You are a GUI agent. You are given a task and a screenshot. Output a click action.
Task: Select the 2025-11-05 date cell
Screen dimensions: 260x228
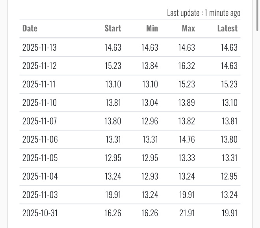coord(39,158)
